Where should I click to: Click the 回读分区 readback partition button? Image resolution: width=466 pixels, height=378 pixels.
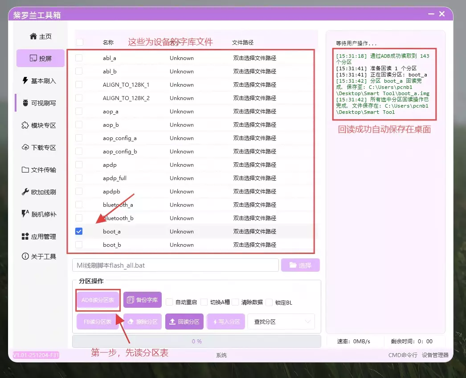pos(184,321)
